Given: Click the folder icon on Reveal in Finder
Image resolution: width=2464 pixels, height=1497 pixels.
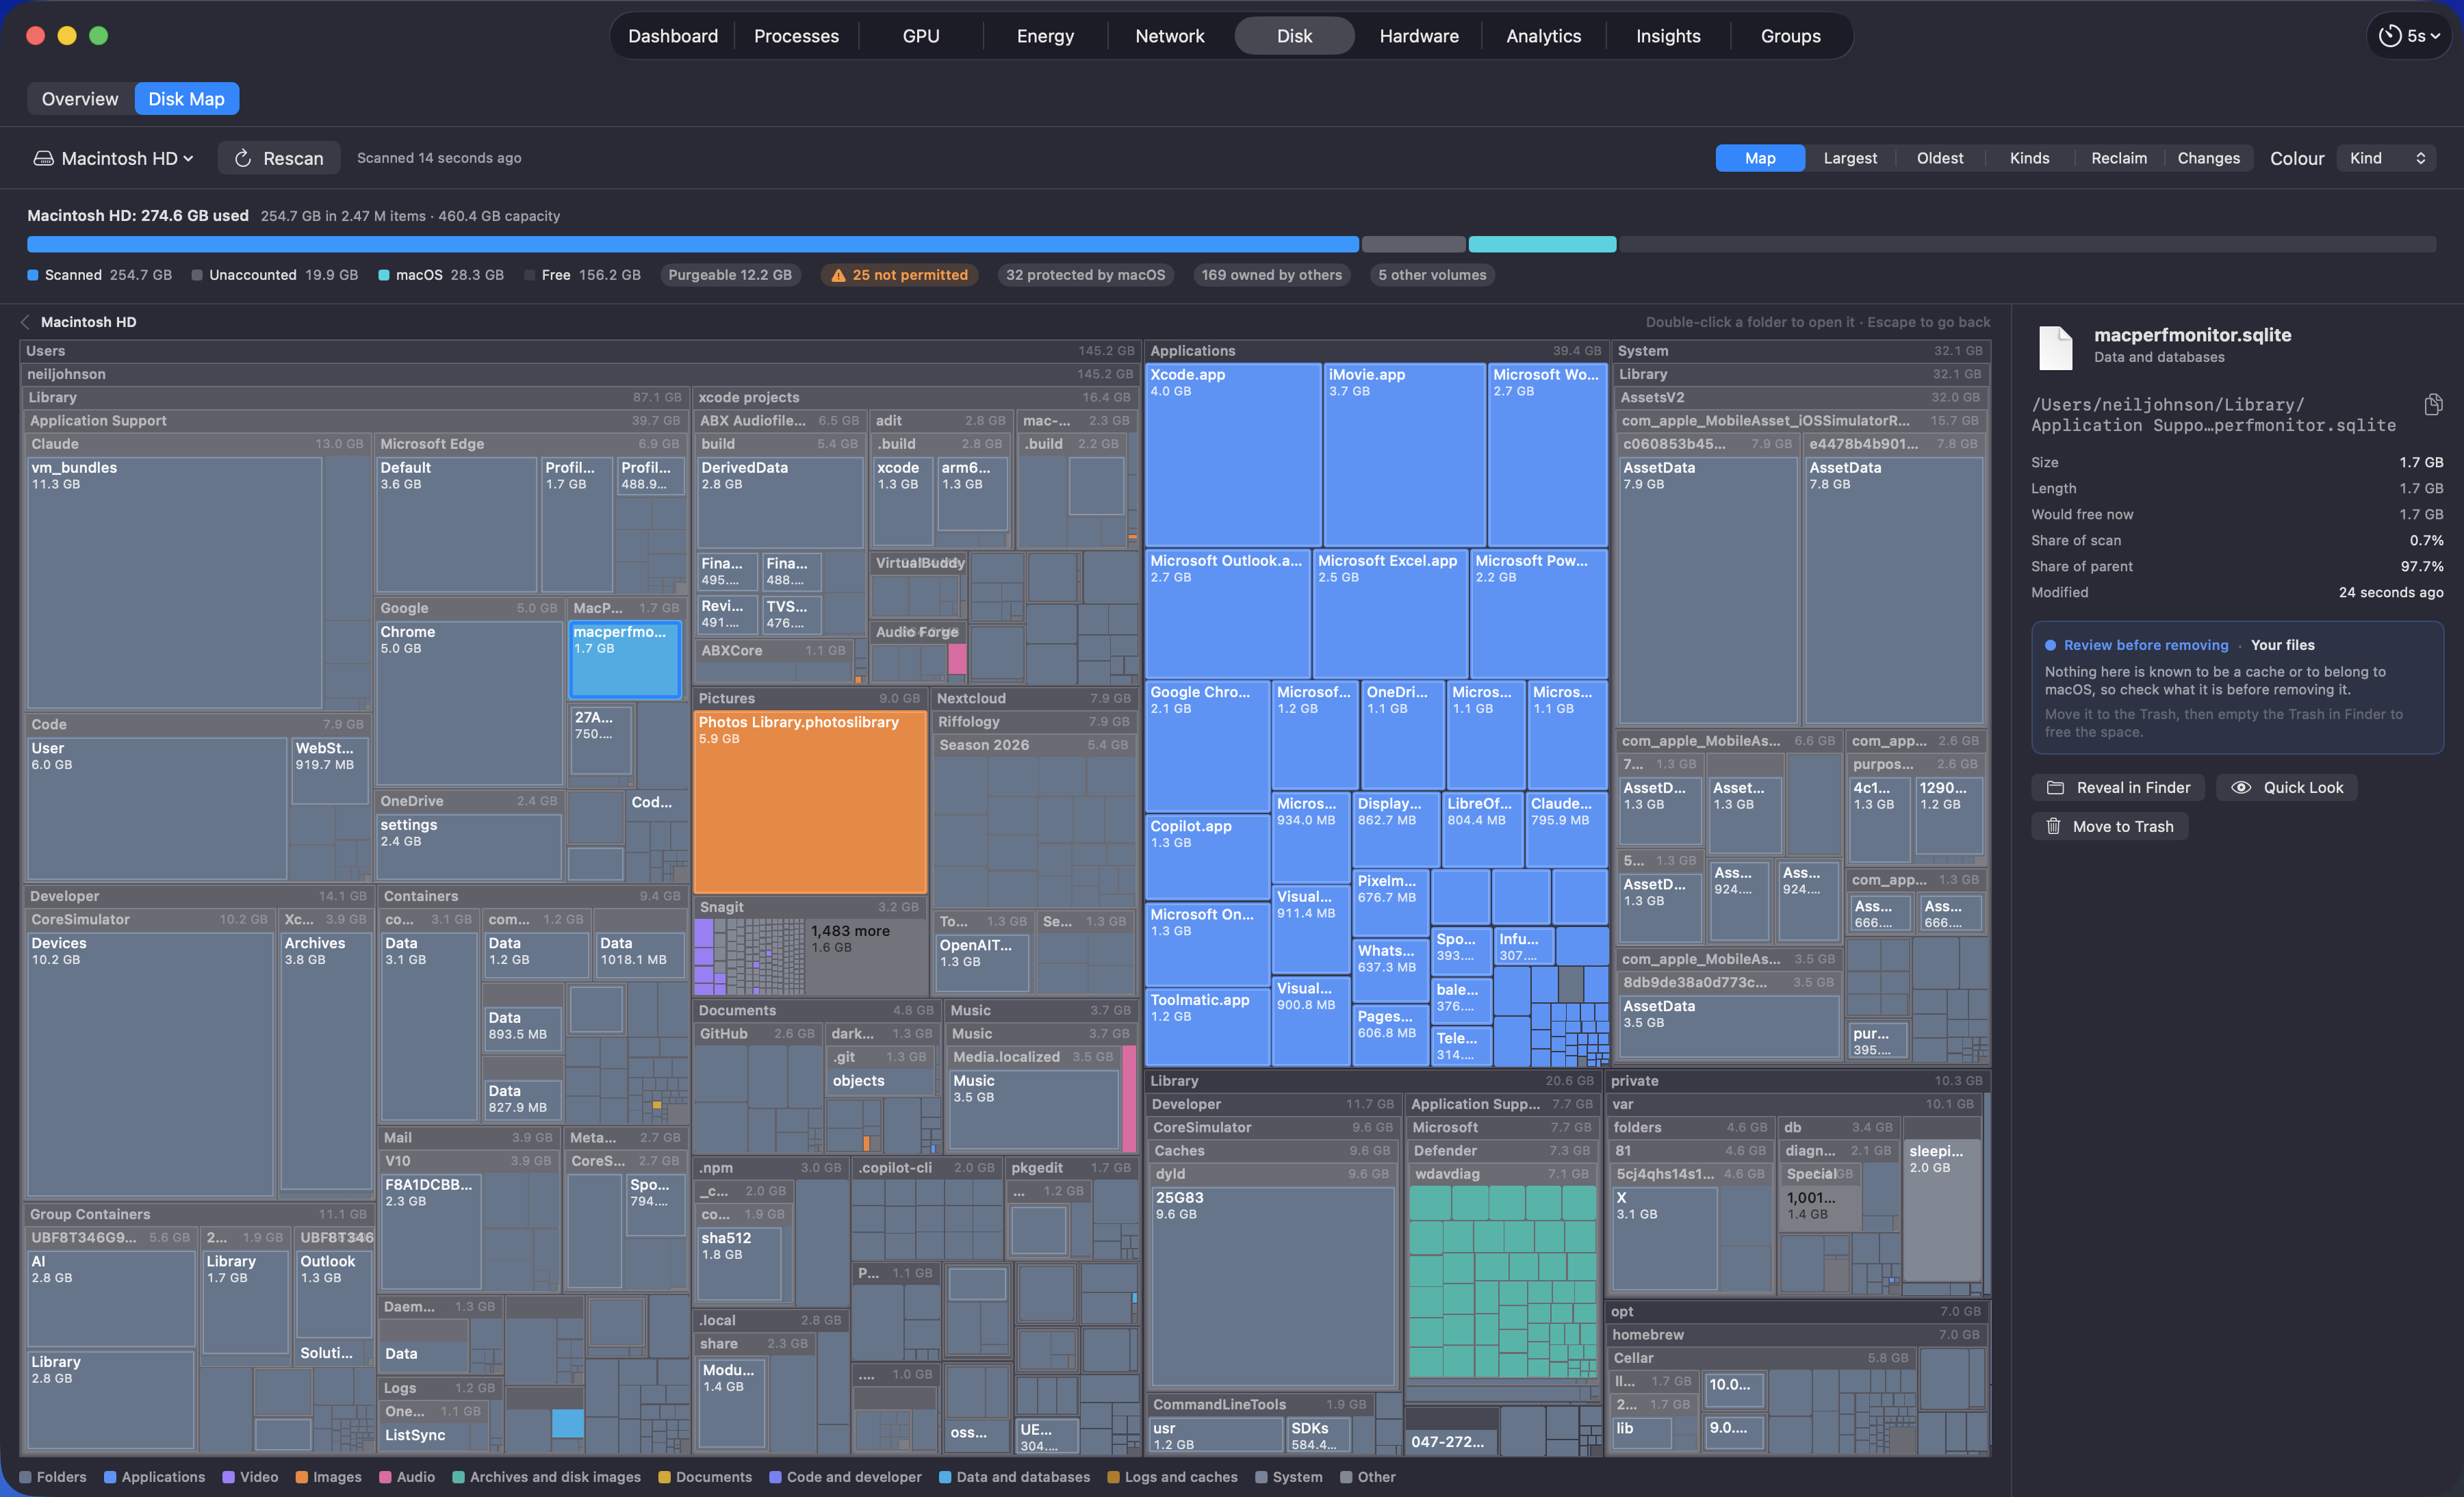Looking at the screenshot, I should (x=2055, y=787).
